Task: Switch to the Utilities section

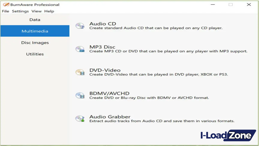Action: coord(35,54)
